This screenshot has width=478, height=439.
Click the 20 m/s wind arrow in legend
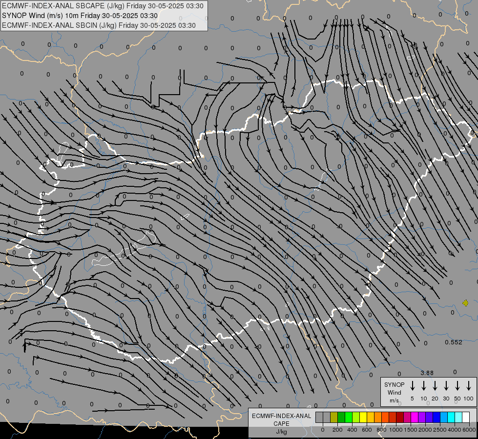tap(435, 385)
